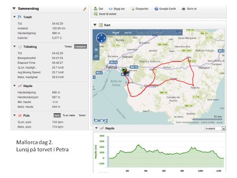Screen dimensions: 237x178
Task: Switch map to Aerial view
Action: (128, 33)
